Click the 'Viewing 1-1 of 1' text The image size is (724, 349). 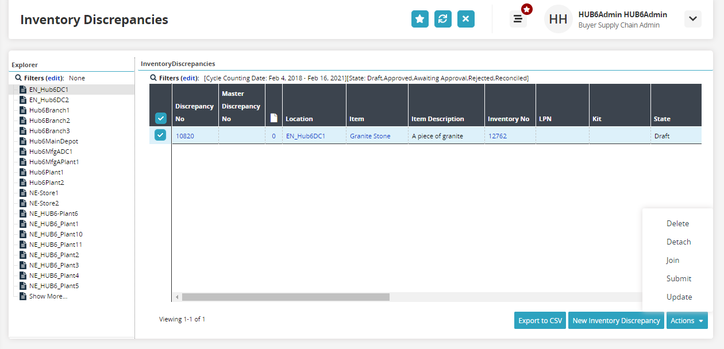click(182, 319)
